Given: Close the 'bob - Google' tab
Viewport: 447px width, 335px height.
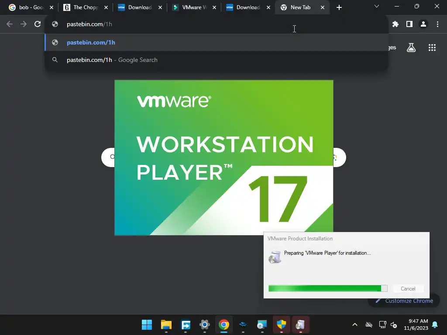Looking at the screenshot, I should coord(52,7).
